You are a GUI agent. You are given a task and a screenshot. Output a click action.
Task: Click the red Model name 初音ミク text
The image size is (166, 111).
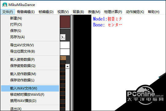point(115,19)
